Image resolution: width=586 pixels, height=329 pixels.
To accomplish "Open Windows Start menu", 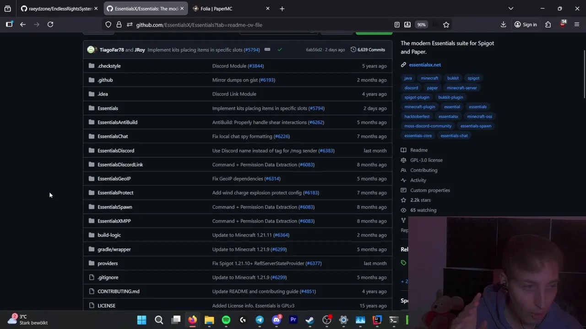I will pos(142,320).
